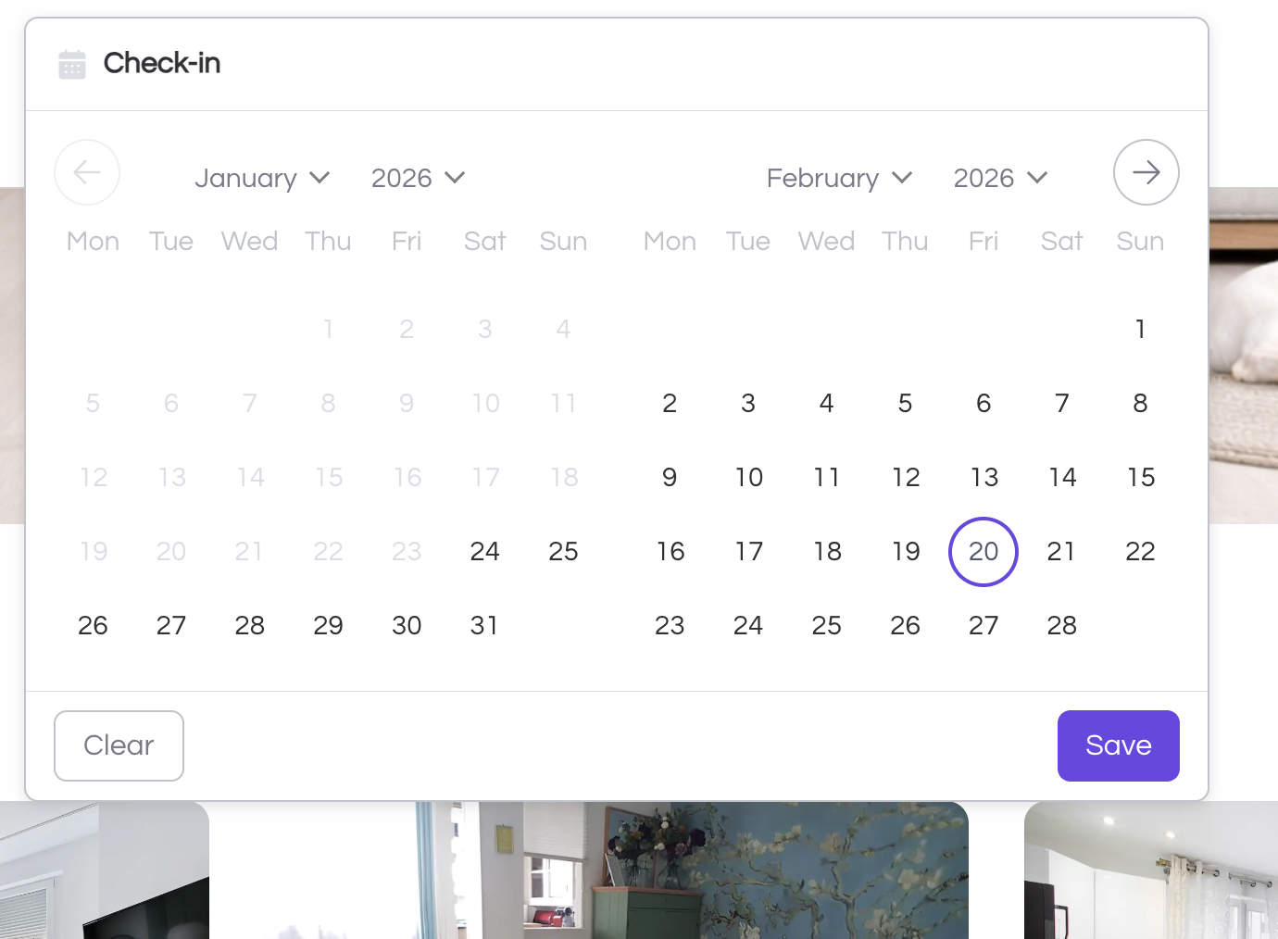Click the previous month left arrow
Screen dimensions: 1278x939
point(87,172)
